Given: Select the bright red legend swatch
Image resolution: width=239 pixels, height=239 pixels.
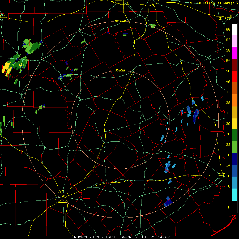Looking at the screenshot, I should pyautogui.click(x=234, y=76).
